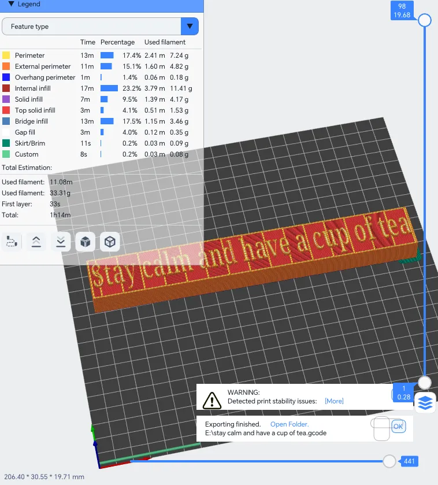The width and height of the screenshot is (438, 485).
Task: Click the Gap fill row label
Action: (x=25, y=132)
